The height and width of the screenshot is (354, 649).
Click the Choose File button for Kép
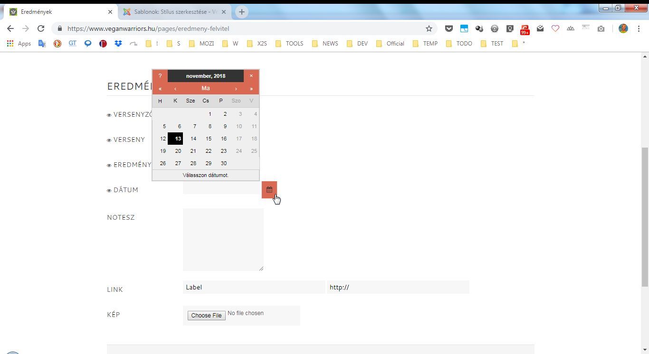click(x=206, y=316)
